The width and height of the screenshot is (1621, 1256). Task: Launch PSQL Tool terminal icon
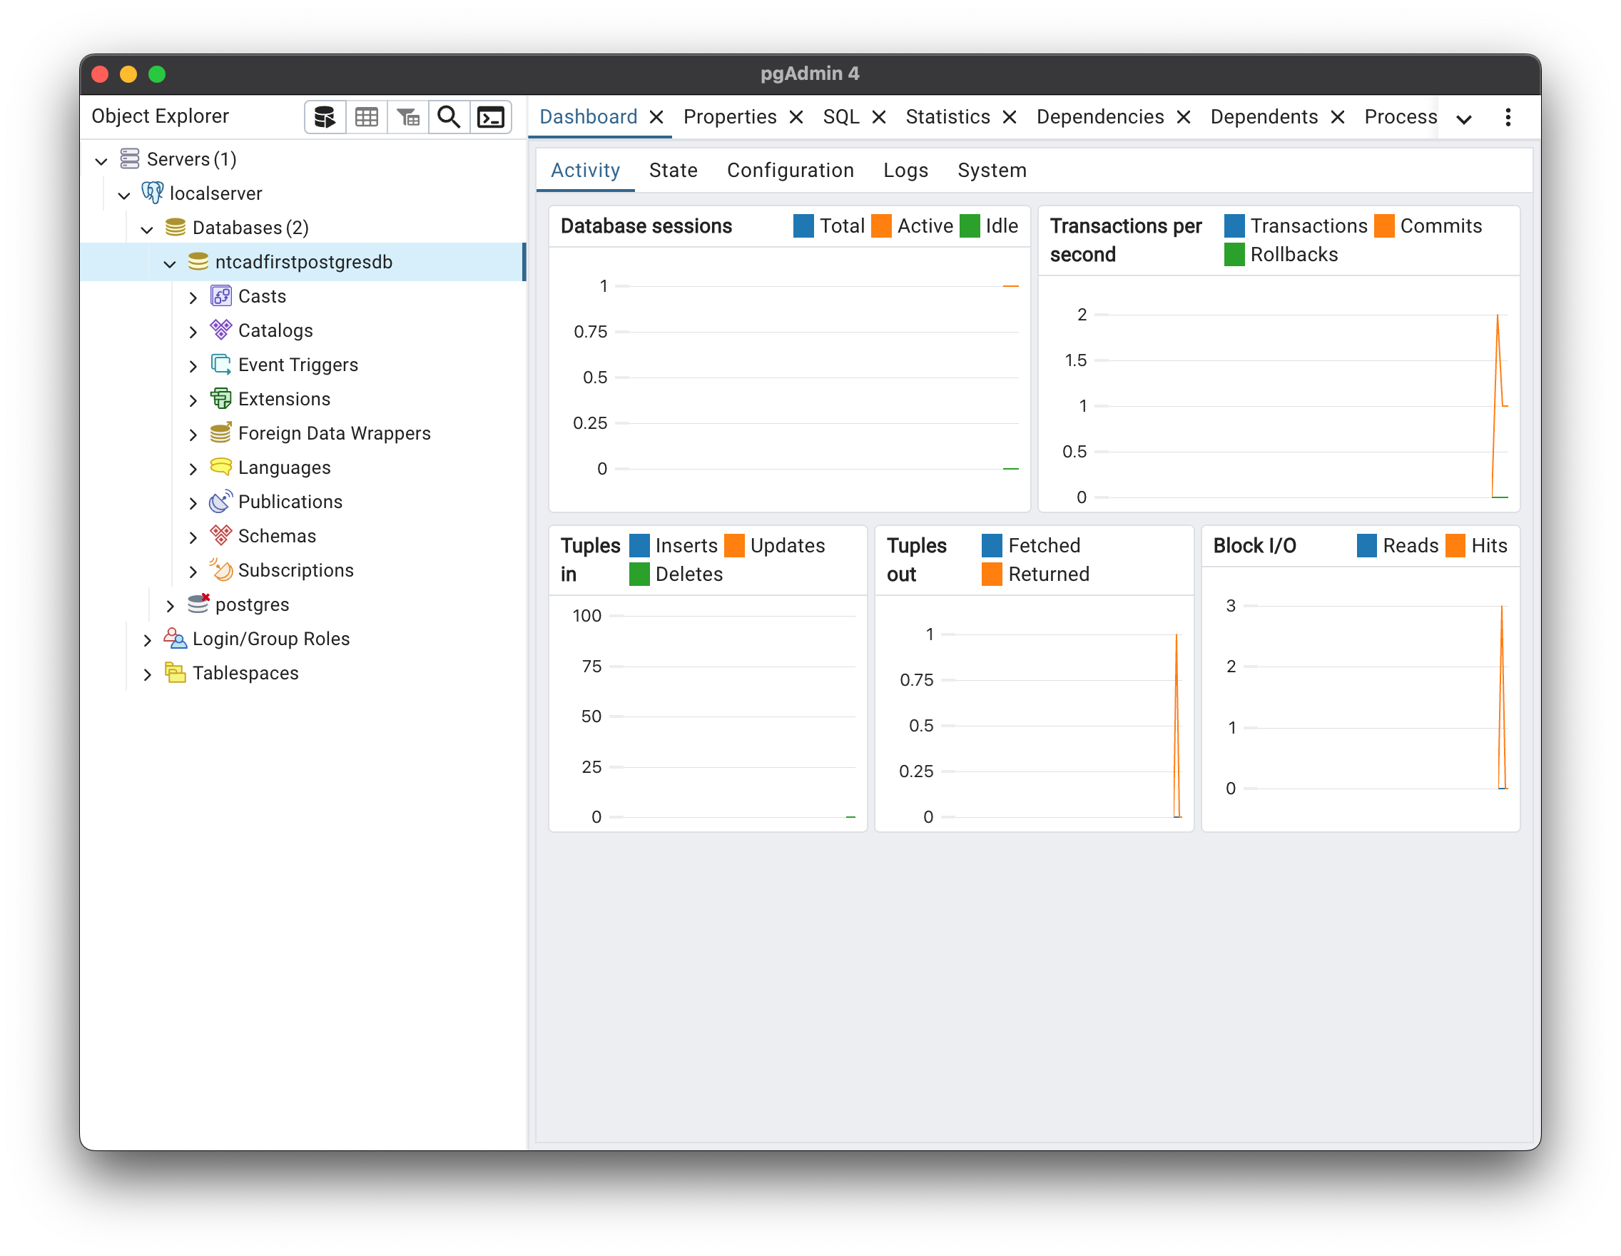click(x=491, y=117)
